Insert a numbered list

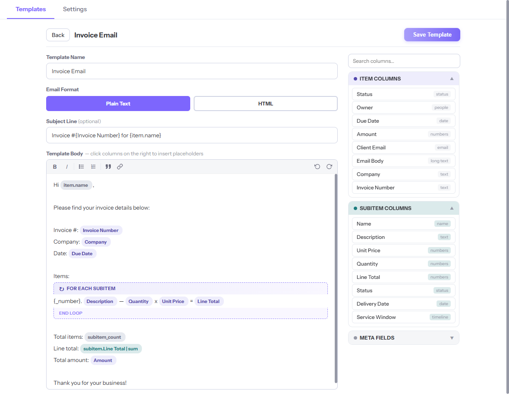click(x=93, y=167)
